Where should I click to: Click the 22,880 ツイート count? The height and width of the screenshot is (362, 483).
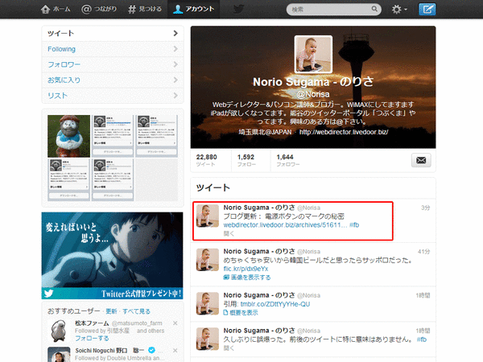coord(207,160)
